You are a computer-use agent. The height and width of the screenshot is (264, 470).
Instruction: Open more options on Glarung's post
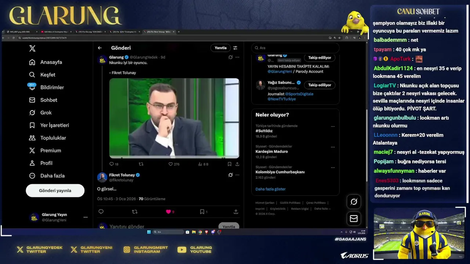coord(238,57)
